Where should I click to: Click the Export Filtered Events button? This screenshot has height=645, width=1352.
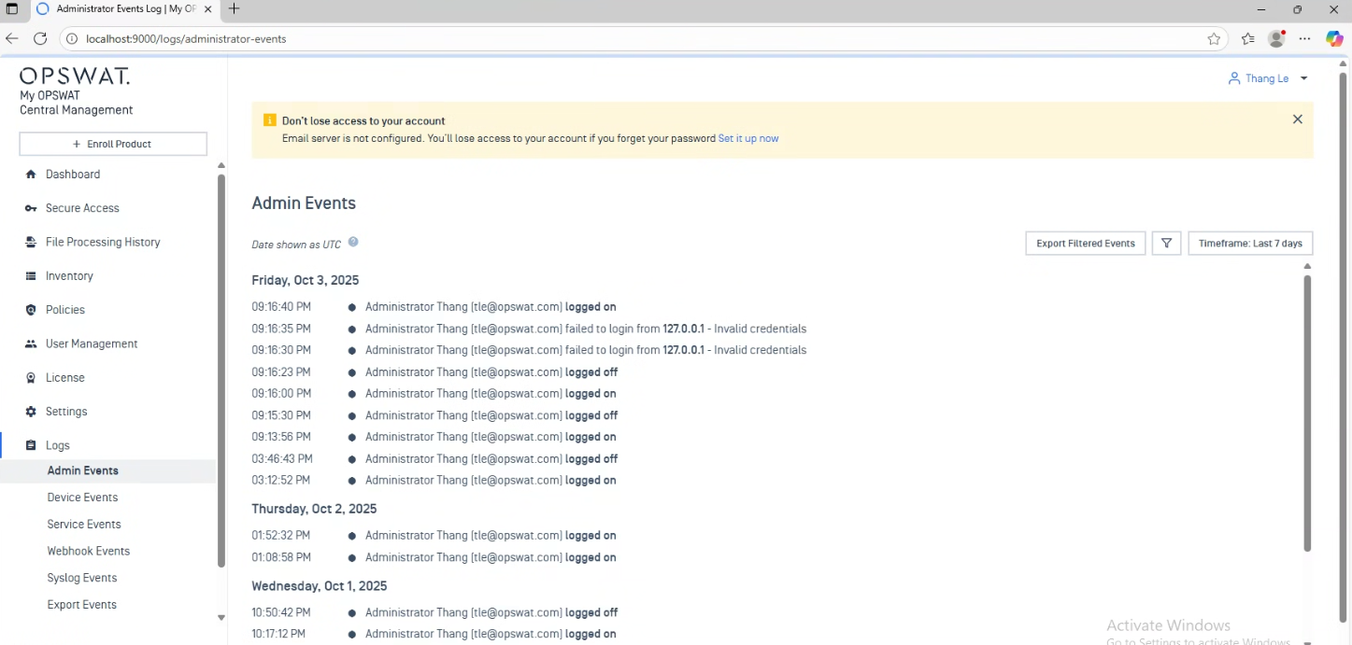coord(1085,244)
